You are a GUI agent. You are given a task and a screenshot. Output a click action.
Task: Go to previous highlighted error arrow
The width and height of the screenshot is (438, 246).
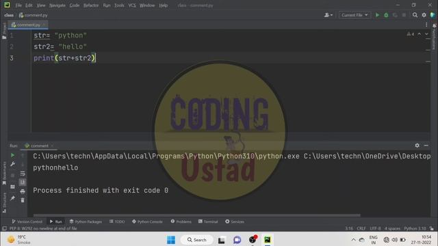420,34
